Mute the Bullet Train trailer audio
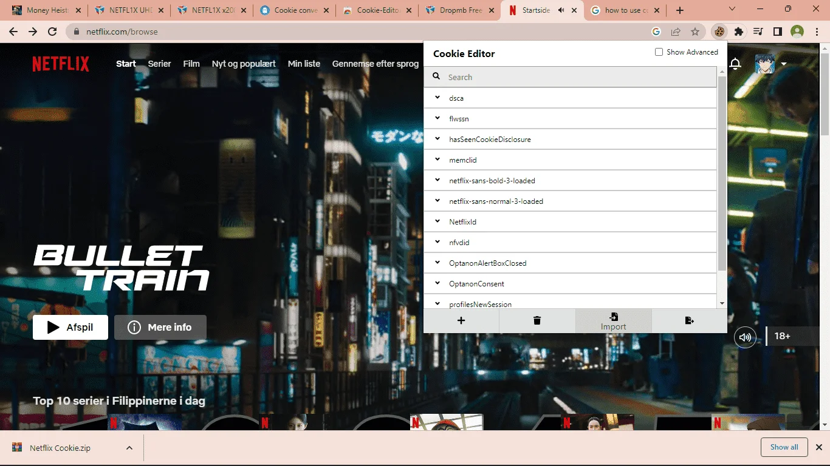Image resolution: width=830 pixels, height=466 pixels. (x=746, y=337)
